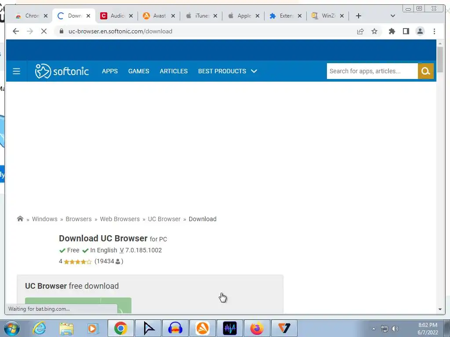Open a new tab with plus button
The image size is (450, 337).
358,16
